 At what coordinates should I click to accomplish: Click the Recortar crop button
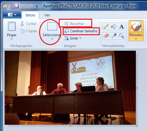74,24
